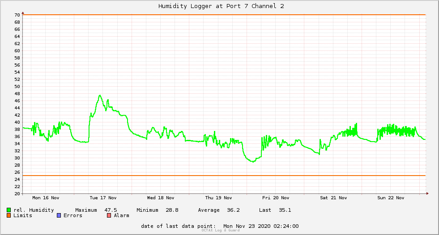Viewport: 439px width, 235px height.
Task: Click the 'Sat 21 Nov' x-axis label
Action: pos(333,198)
